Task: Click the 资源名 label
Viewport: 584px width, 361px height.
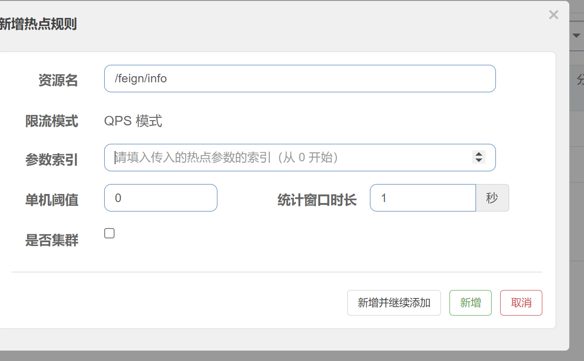Action: coord(58,81)
